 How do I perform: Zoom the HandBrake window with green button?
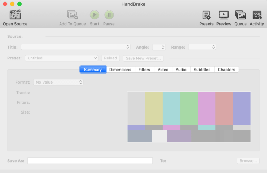click(x=19, y=4)
